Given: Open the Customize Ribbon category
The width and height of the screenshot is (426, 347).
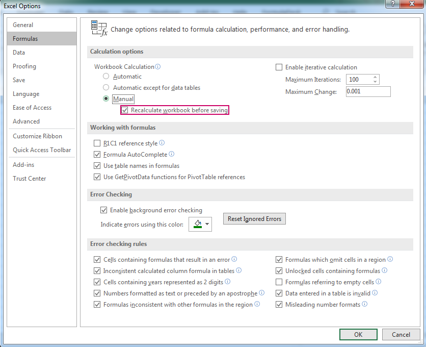Looking at the screenshot, I should [x=42, y=136].
